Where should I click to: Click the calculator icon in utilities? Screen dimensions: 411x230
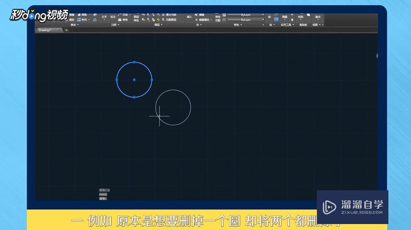[x=292, y=20]
